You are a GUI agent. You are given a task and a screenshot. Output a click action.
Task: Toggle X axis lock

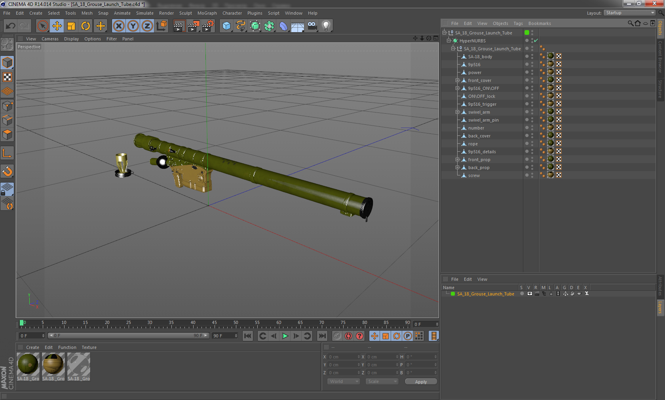click(x=119, y=26)
